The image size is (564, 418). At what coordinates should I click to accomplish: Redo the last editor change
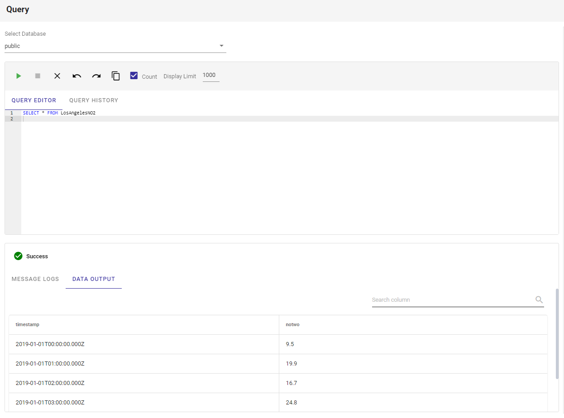point(96,76)
